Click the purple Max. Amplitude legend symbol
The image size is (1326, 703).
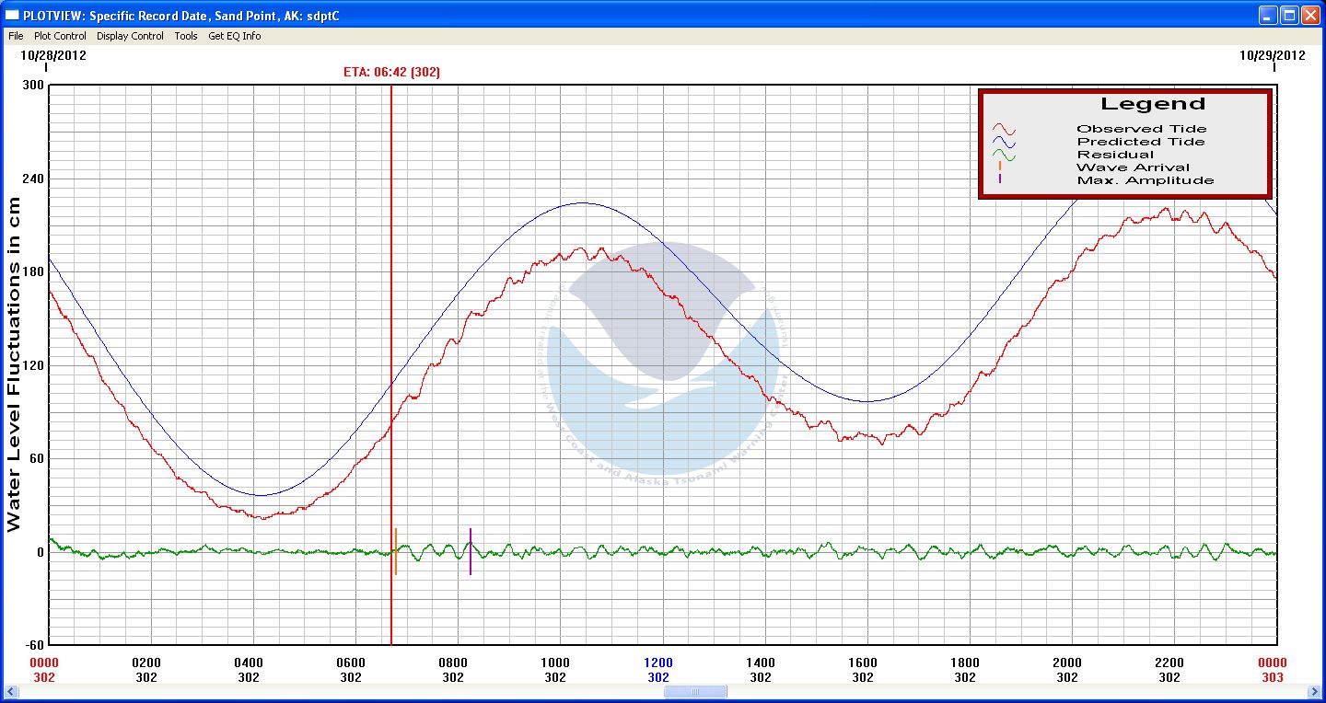[1000, 180]
